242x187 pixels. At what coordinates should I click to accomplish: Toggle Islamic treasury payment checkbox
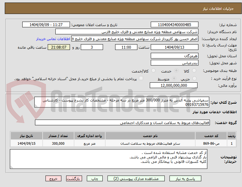pos(141,78)
